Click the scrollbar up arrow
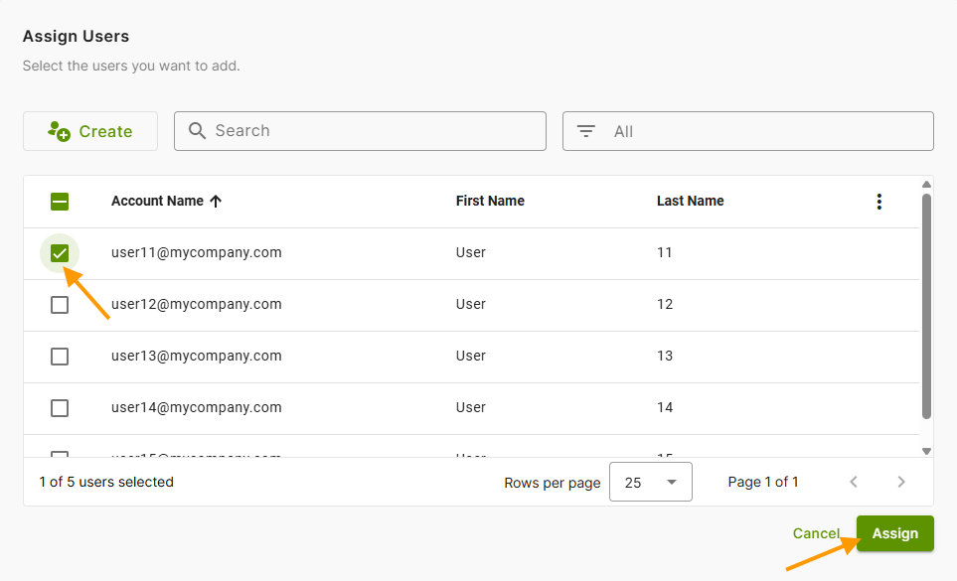 coord(926,184)
